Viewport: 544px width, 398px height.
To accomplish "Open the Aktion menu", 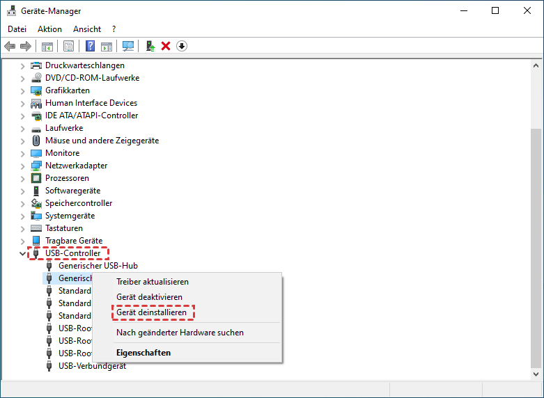I will pyautogui.click(x=49, y=29).
